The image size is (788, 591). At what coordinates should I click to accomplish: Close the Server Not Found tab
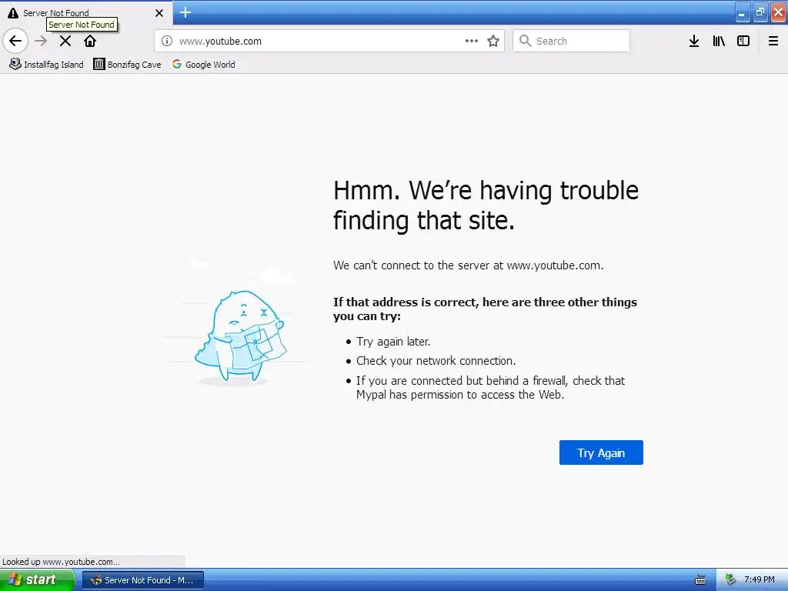coord(159,13)
